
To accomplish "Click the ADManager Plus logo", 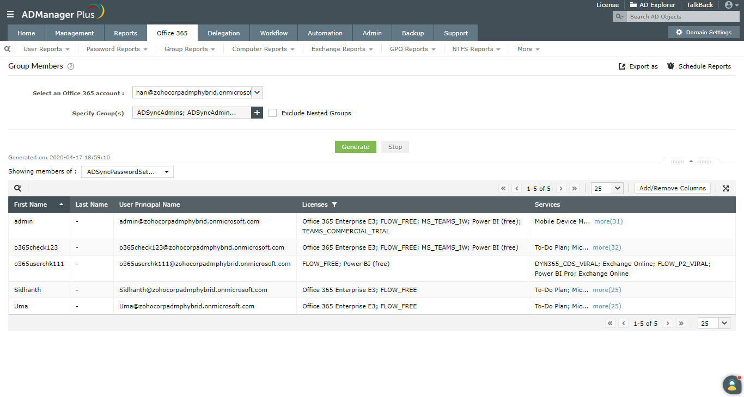I will pos(63,13).
